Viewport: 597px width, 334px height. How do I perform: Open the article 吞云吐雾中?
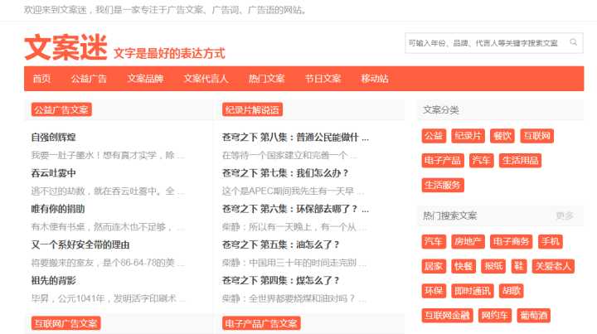(53, 173)
